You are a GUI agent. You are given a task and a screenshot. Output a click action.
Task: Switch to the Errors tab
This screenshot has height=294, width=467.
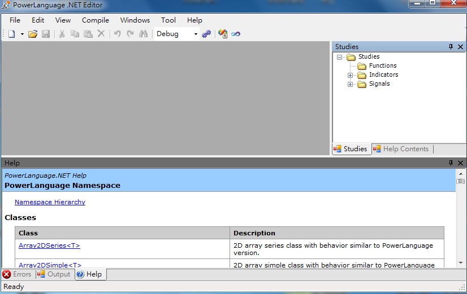[18, 274]
